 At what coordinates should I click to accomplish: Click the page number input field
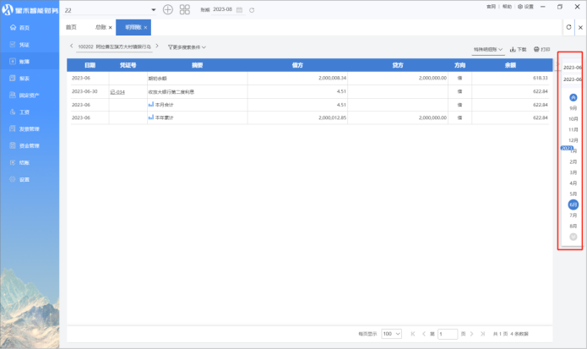448,334
